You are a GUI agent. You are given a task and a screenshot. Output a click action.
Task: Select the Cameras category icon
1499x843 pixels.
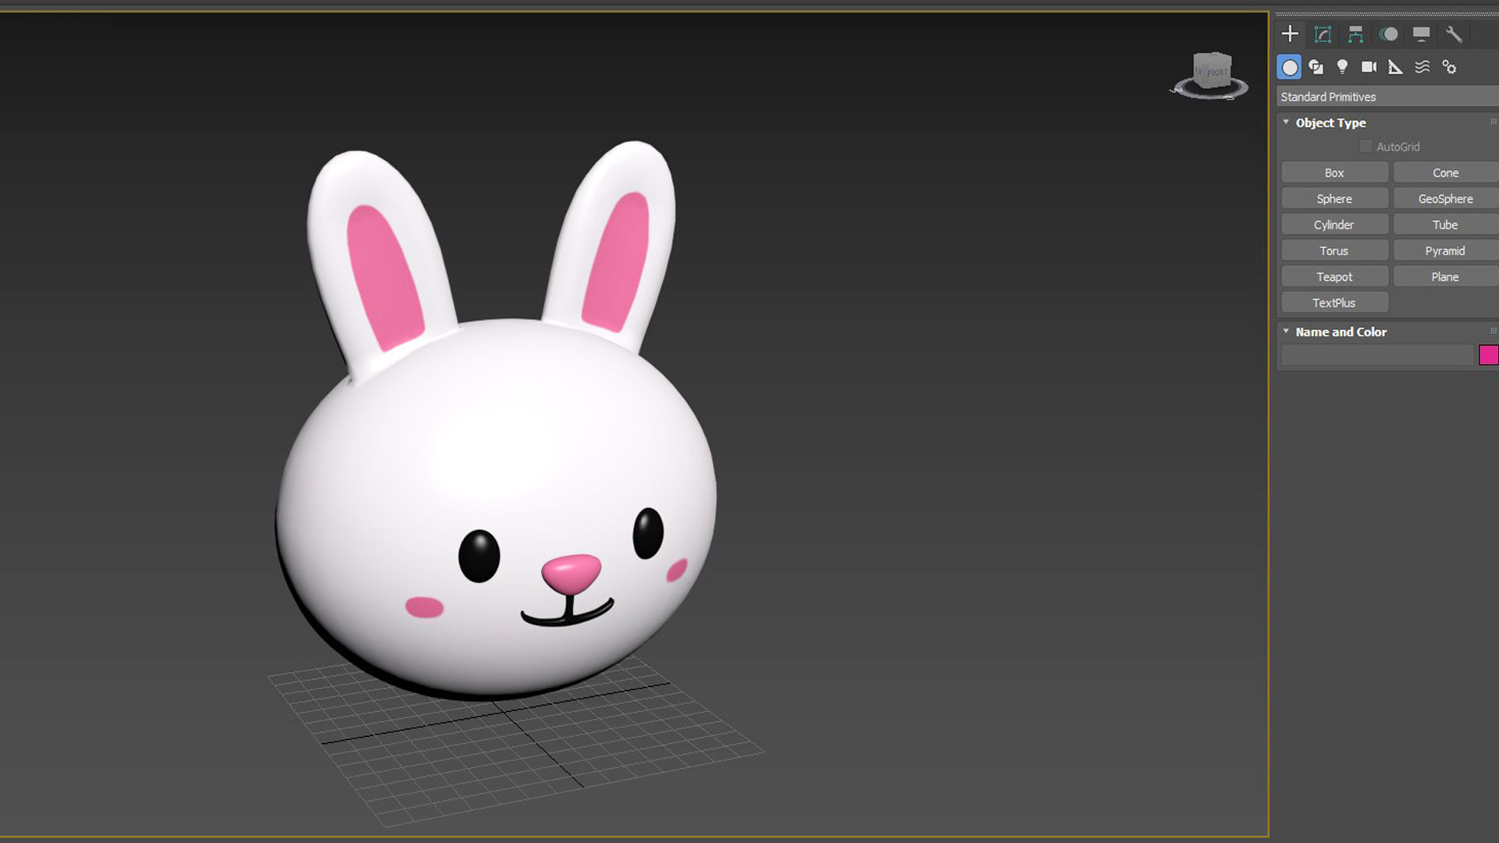coord(1369,67)
